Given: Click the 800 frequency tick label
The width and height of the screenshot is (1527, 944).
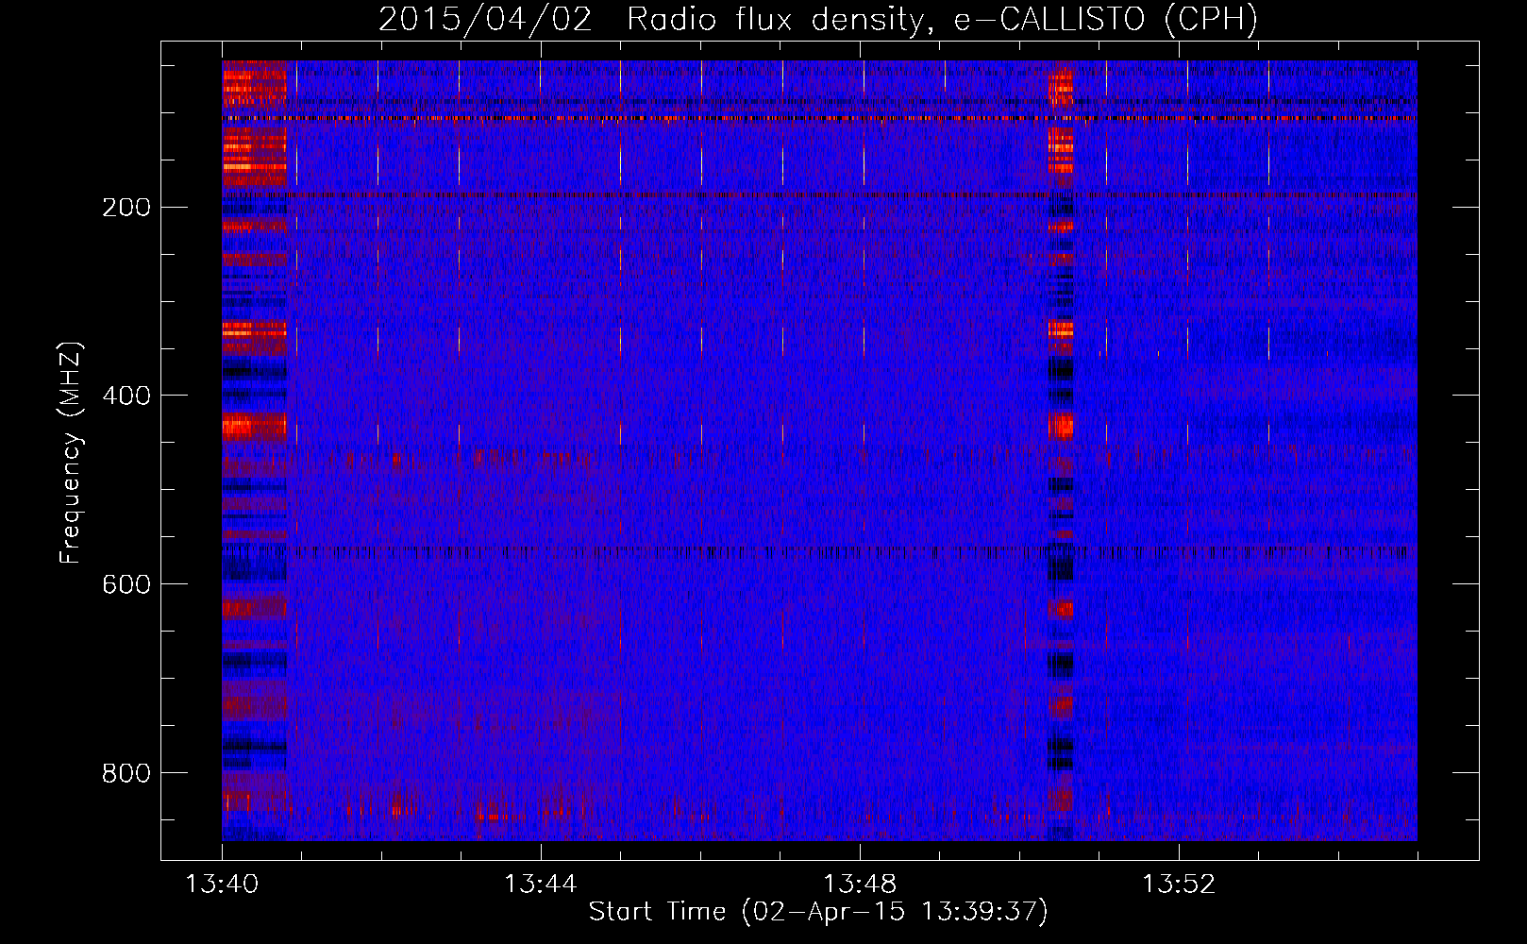Looking at the screenshot, I should pyautogui.click(x=126, y=773).
